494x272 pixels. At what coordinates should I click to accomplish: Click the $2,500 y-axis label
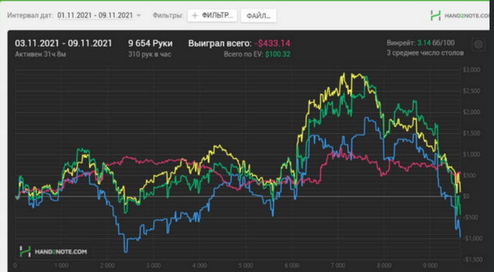471,91
